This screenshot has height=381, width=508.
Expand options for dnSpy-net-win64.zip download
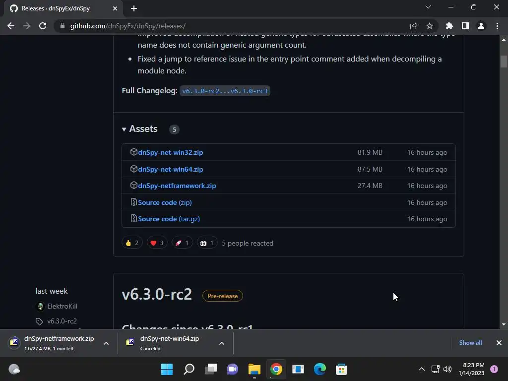coord(222,343)
